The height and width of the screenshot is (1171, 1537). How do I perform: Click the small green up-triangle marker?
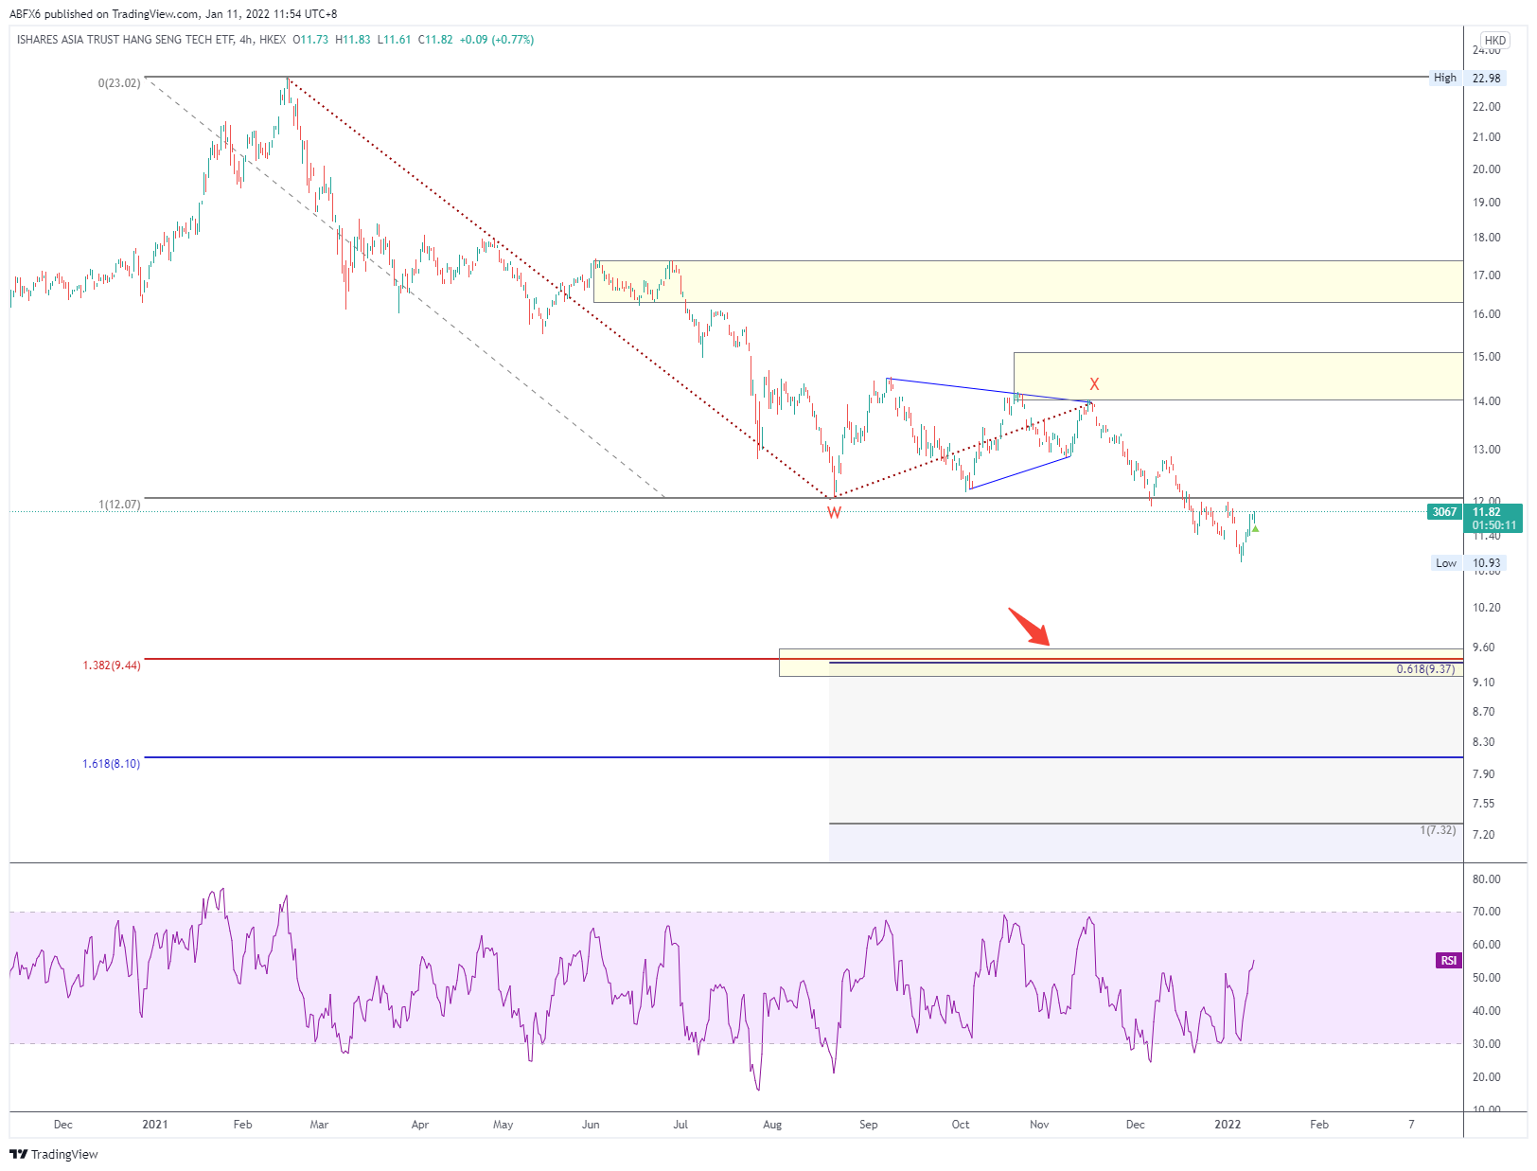1255,528
